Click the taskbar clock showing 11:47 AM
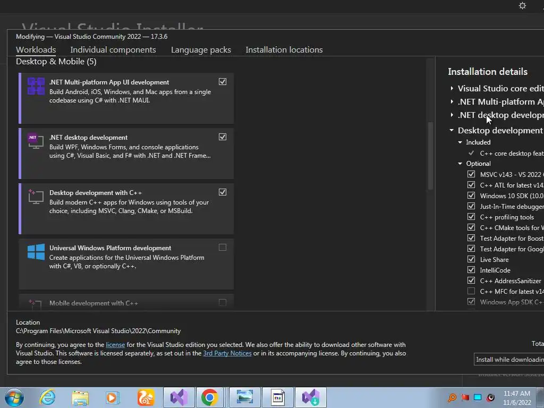The image size is (544, 408). pyautogui.click(x=517, y=397)
